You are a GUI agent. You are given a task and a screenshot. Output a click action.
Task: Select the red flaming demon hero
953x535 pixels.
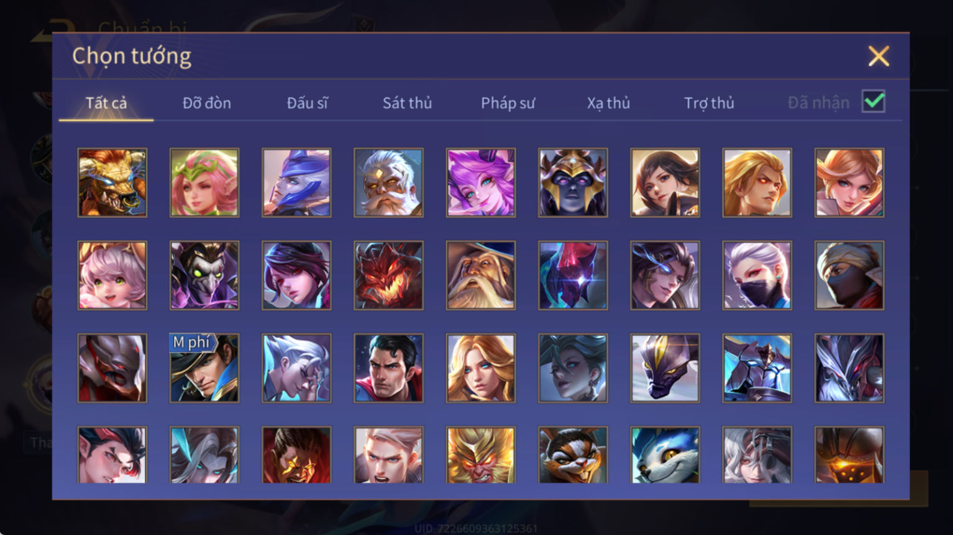coord(388,276)
